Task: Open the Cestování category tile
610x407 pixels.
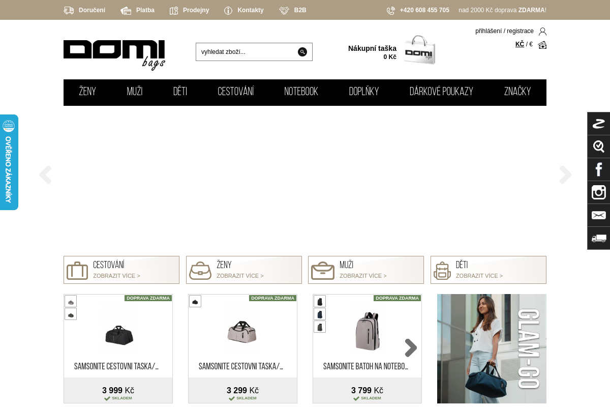Action: tap(121, 270)
